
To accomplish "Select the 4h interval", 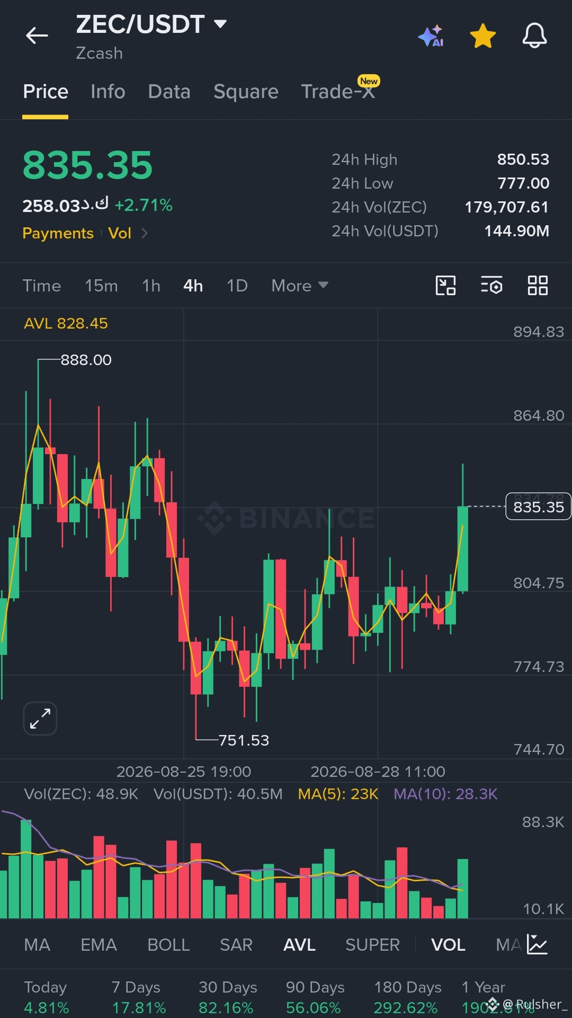I will pyautogui.click(x=193, y=286).
